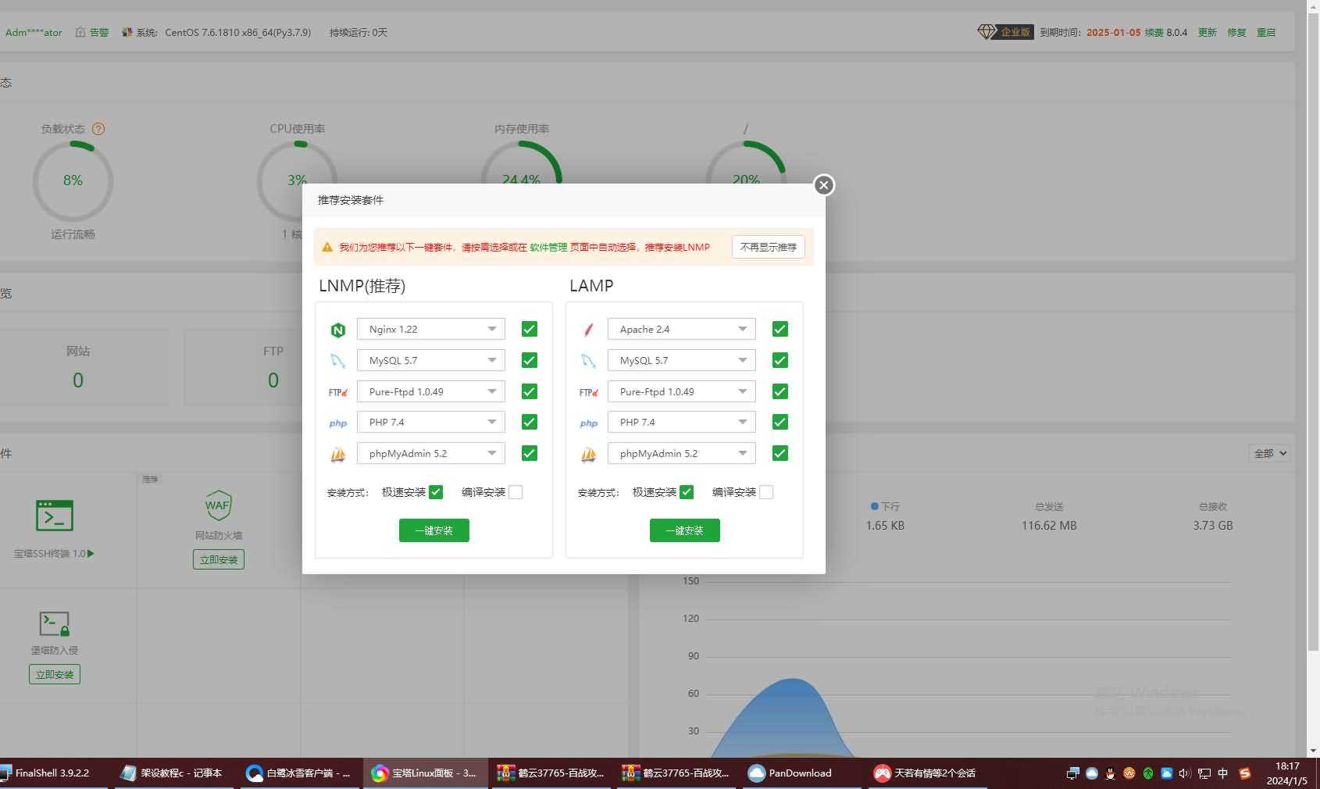Click 一键安装 under LAMP
1320x789 pixels.
tap(685, 530)
